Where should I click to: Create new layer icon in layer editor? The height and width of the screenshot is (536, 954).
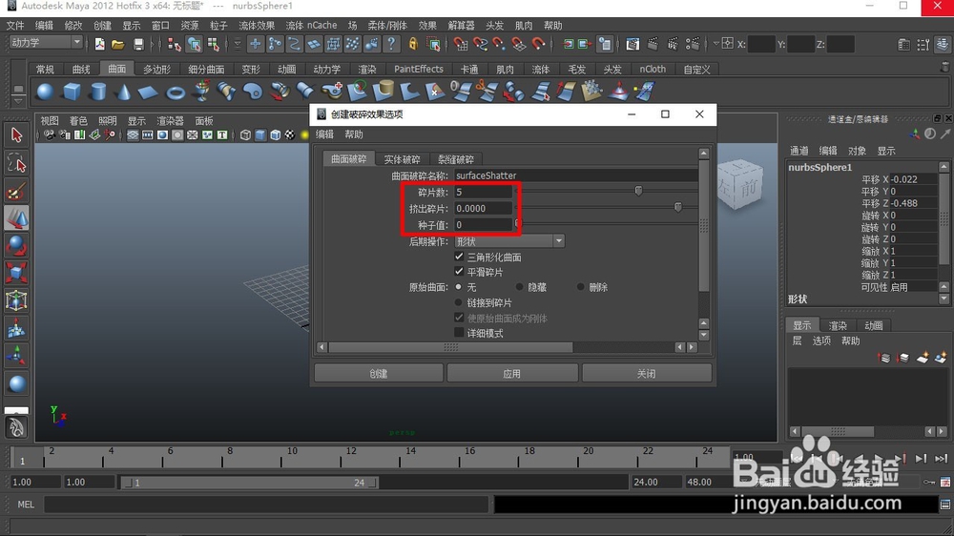923,358
